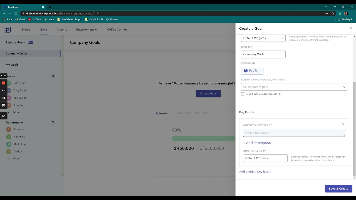Open the Maps bookmark
This screenshot has width=356, height=200.
point(49,19)
